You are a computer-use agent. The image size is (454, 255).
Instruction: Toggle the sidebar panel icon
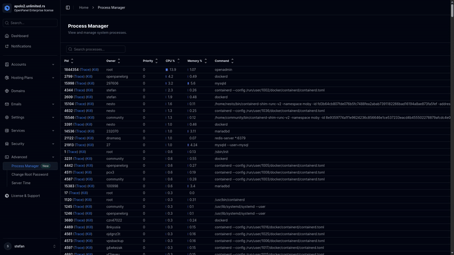pyautogui.click(x=68, y=7)
